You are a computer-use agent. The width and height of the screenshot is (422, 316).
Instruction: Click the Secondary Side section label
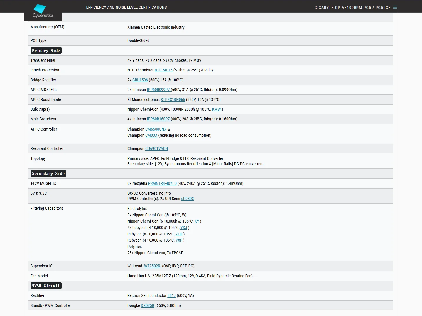[48, 173]
